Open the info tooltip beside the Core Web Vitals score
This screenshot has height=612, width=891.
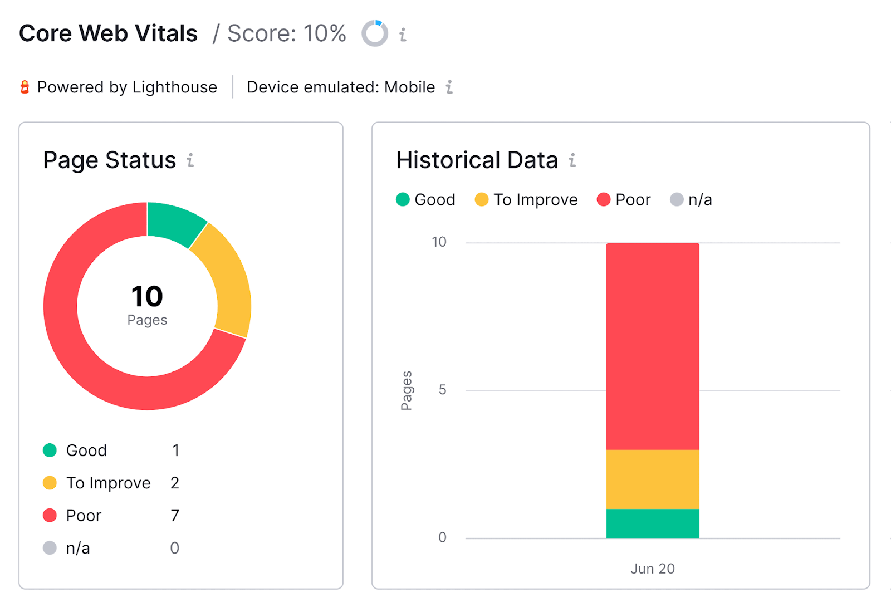point(402,35)
